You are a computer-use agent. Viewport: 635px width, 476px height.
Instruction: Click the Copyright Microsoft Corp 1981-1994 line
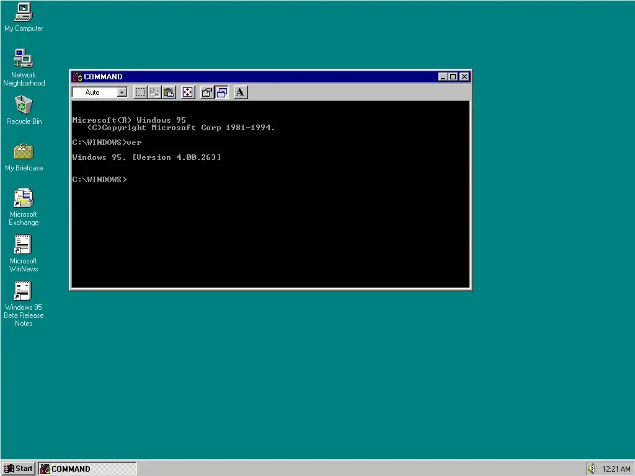pyautogui.click(x=181, y=128)
